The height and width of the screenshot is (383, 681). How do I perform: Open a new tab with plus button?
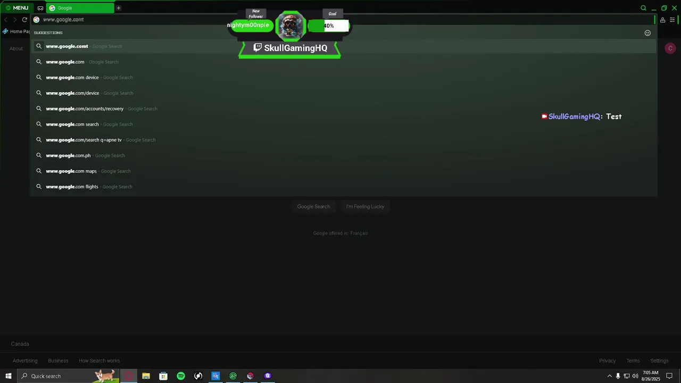[x=119, y=8]
